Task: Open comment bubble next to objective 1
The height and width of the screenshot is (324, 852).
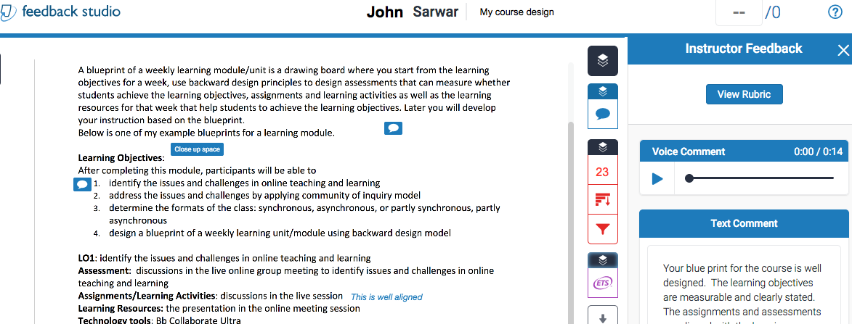Action: pyautogui.click(x=83, y=184)
